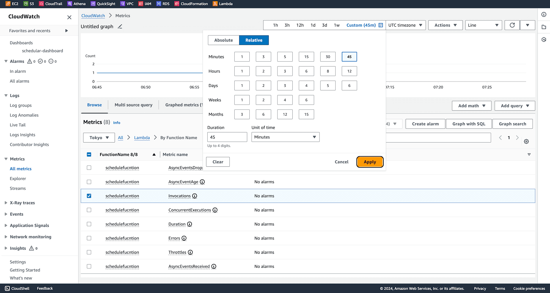Open the Unit of time Minutes dropdown
This screenshot has width=550, height=293.
(285, 137)
